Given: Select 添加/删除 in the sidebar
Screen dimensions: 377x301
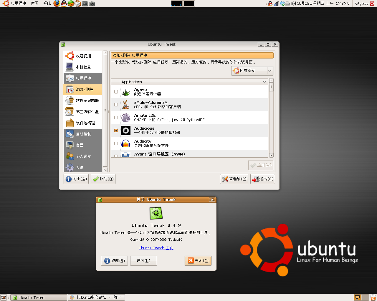Looking at the screenshot, I should tap(83, 89).
